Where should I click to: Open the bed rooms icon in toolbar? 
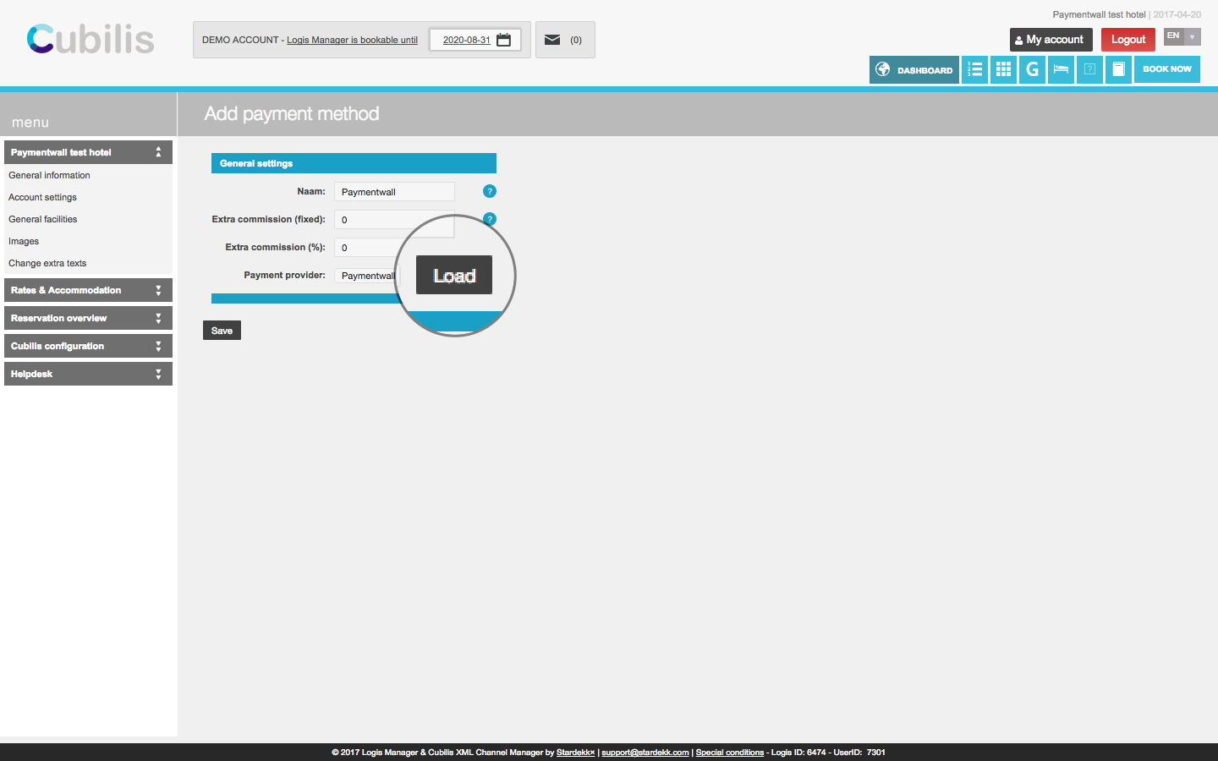coord(1061,69)
